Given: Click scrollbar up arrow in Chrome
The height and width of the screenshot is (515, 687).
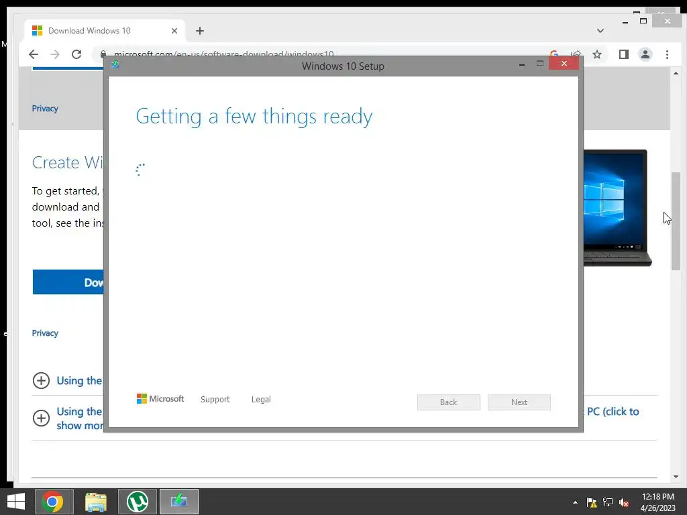Looking at the screenshot, I should 676,74.
